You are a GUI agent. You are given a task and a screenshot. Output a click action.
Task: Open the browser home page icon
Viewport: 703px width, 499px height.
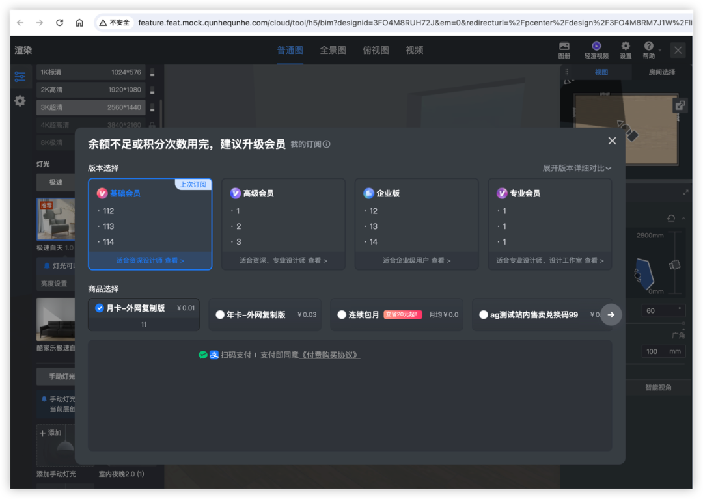pos(79,22)
